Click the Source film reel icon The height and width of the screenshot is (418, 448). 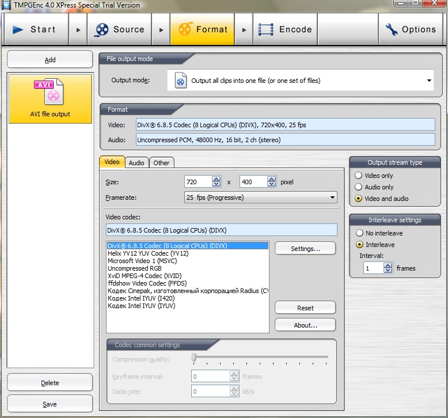102,30
